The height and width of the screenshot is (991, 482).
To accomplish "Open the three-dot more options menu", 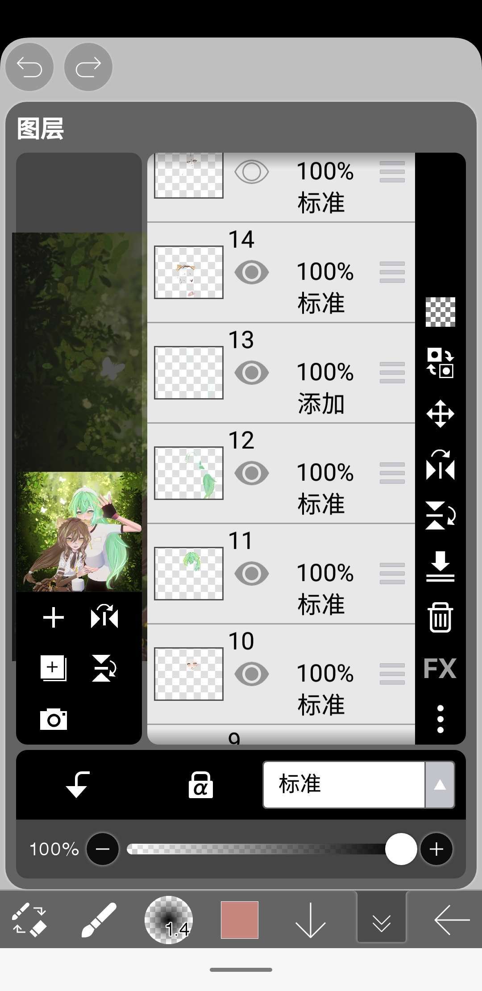I will [440, 719].
